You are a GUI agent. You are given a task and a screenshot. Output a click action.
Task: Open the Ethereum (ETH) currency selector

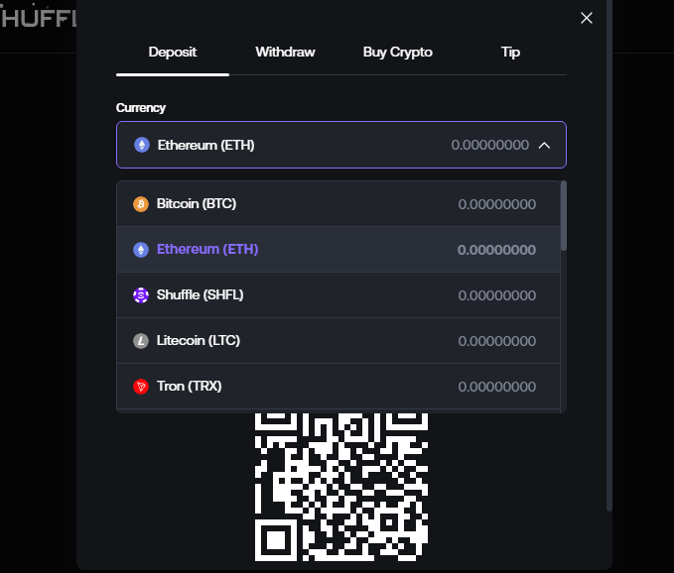point(340,145)
